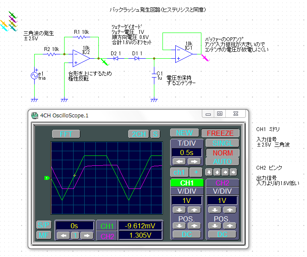Decrease T/DIV with left arrow

coord(179,161)
